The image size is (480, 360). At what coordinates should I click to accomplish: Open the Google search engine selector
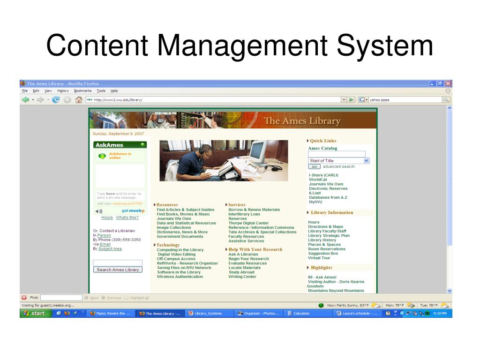pyautogui.click(x=363, y=100)
